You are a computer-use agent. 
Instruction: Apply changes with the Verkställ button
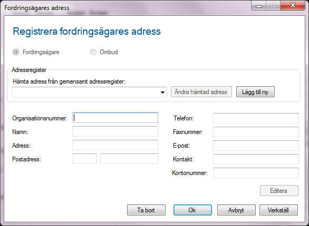tap(278, 210)
